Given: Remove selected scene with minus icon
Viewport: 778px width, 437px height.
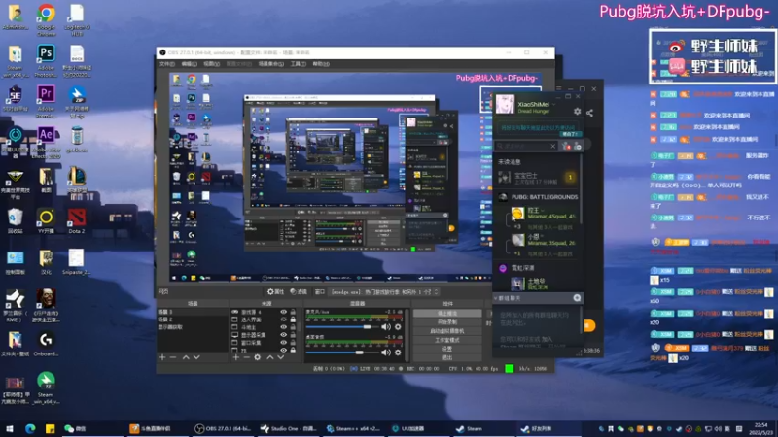Looking at the screenshot, I should (173, 357).
